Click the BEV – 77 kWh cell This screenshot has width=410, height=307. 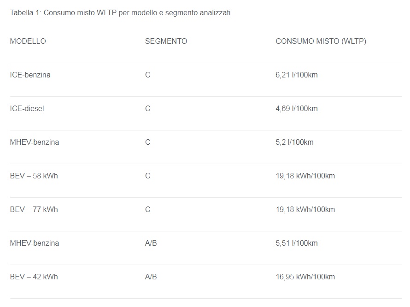pos(34,210)
